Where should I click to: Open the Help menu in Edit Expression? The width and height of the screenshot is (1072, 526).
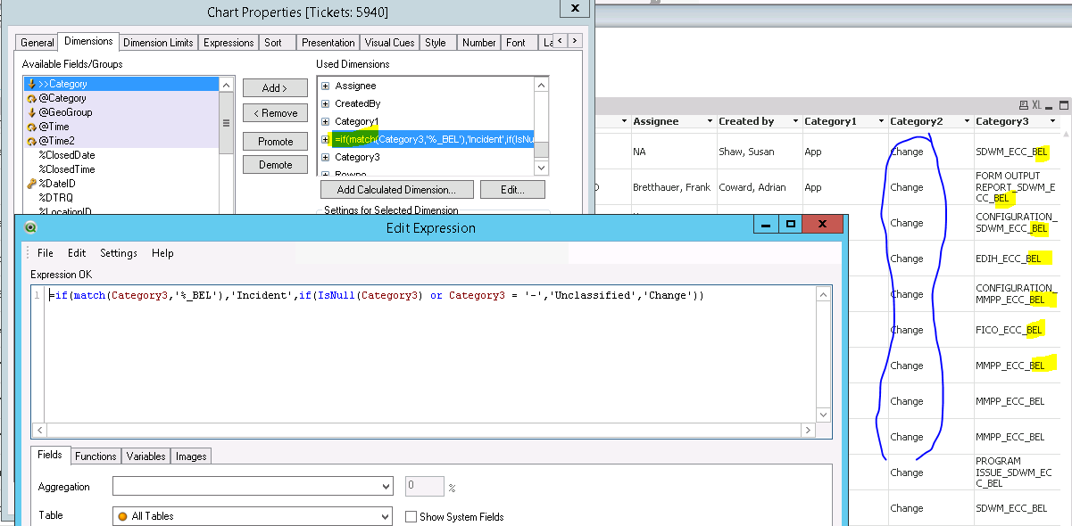point(162,253)
